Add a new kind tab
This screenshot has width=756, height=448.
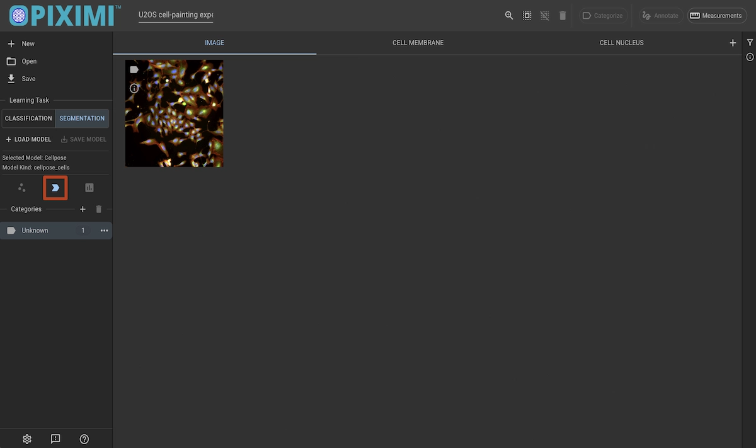coord(733,43)
